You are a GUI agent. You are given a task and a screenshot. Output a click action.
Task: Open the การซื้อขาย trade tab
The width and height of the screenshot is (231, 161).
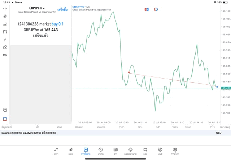click(x=86, y=151)
